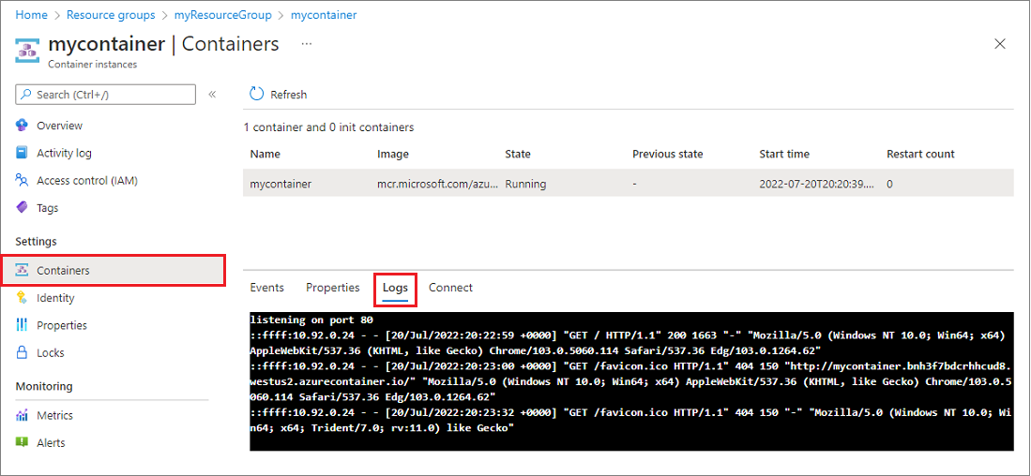Viewport: 1031px width, 476px height.
Task: Click the 2022-07-20T20:20:39 start time cell
Action: pyautogui.click(x=817, y=185)
